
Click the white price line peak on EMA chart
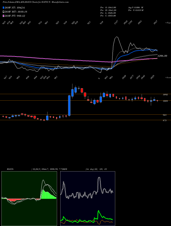point(117,37)
